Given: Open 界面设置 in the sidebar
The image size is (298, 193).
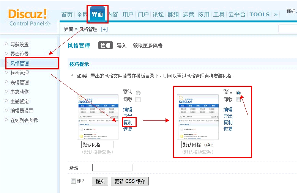Looking at the screenshot, I should tap(19, 54).
